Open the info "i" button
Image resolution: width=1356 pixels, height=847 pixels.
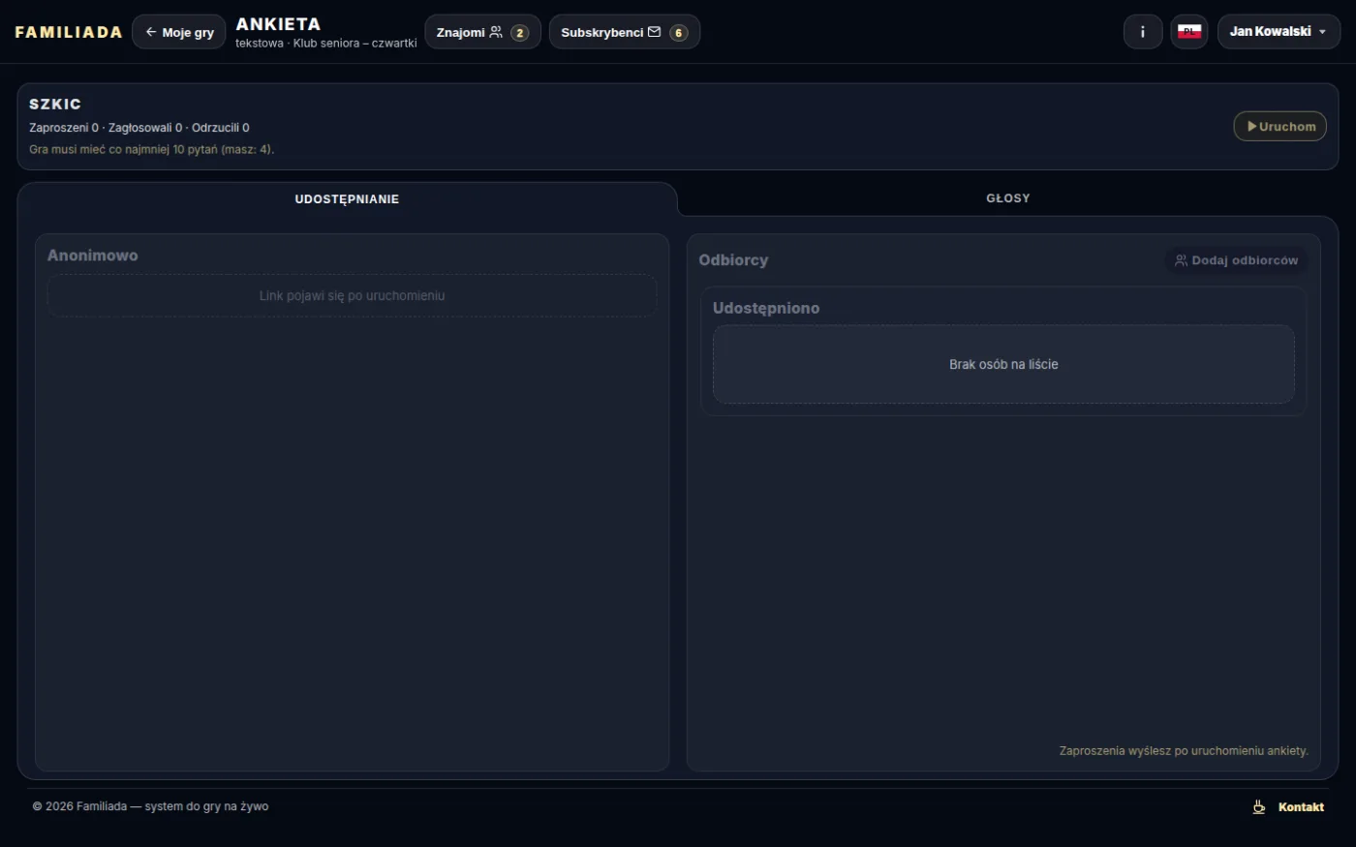point(1143,32)
